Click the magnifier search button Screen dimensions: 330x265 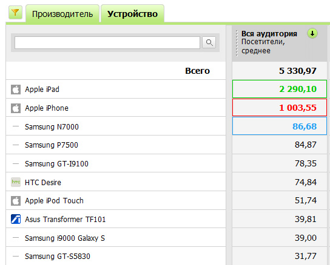point(209,42)
